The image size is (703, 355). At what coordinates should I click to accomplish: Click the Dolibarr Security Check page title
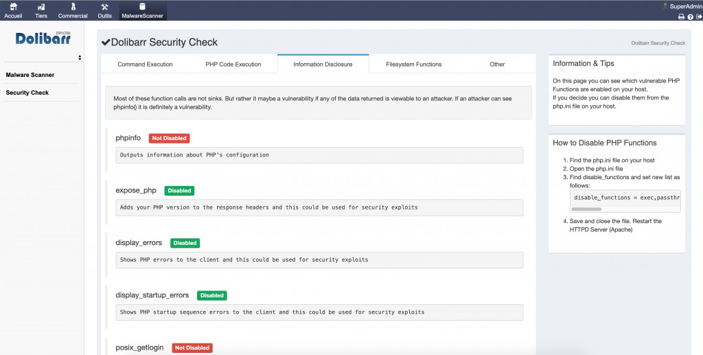tap(164, 43)
